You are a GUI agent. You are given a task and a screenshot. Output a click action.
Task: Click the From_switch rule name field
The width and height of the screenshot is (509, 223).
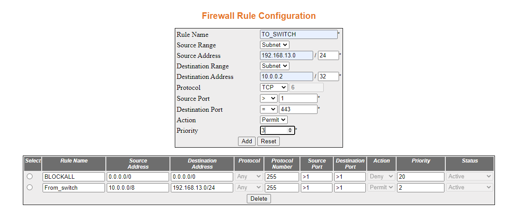pyautogui.click(x=74, y=188)
